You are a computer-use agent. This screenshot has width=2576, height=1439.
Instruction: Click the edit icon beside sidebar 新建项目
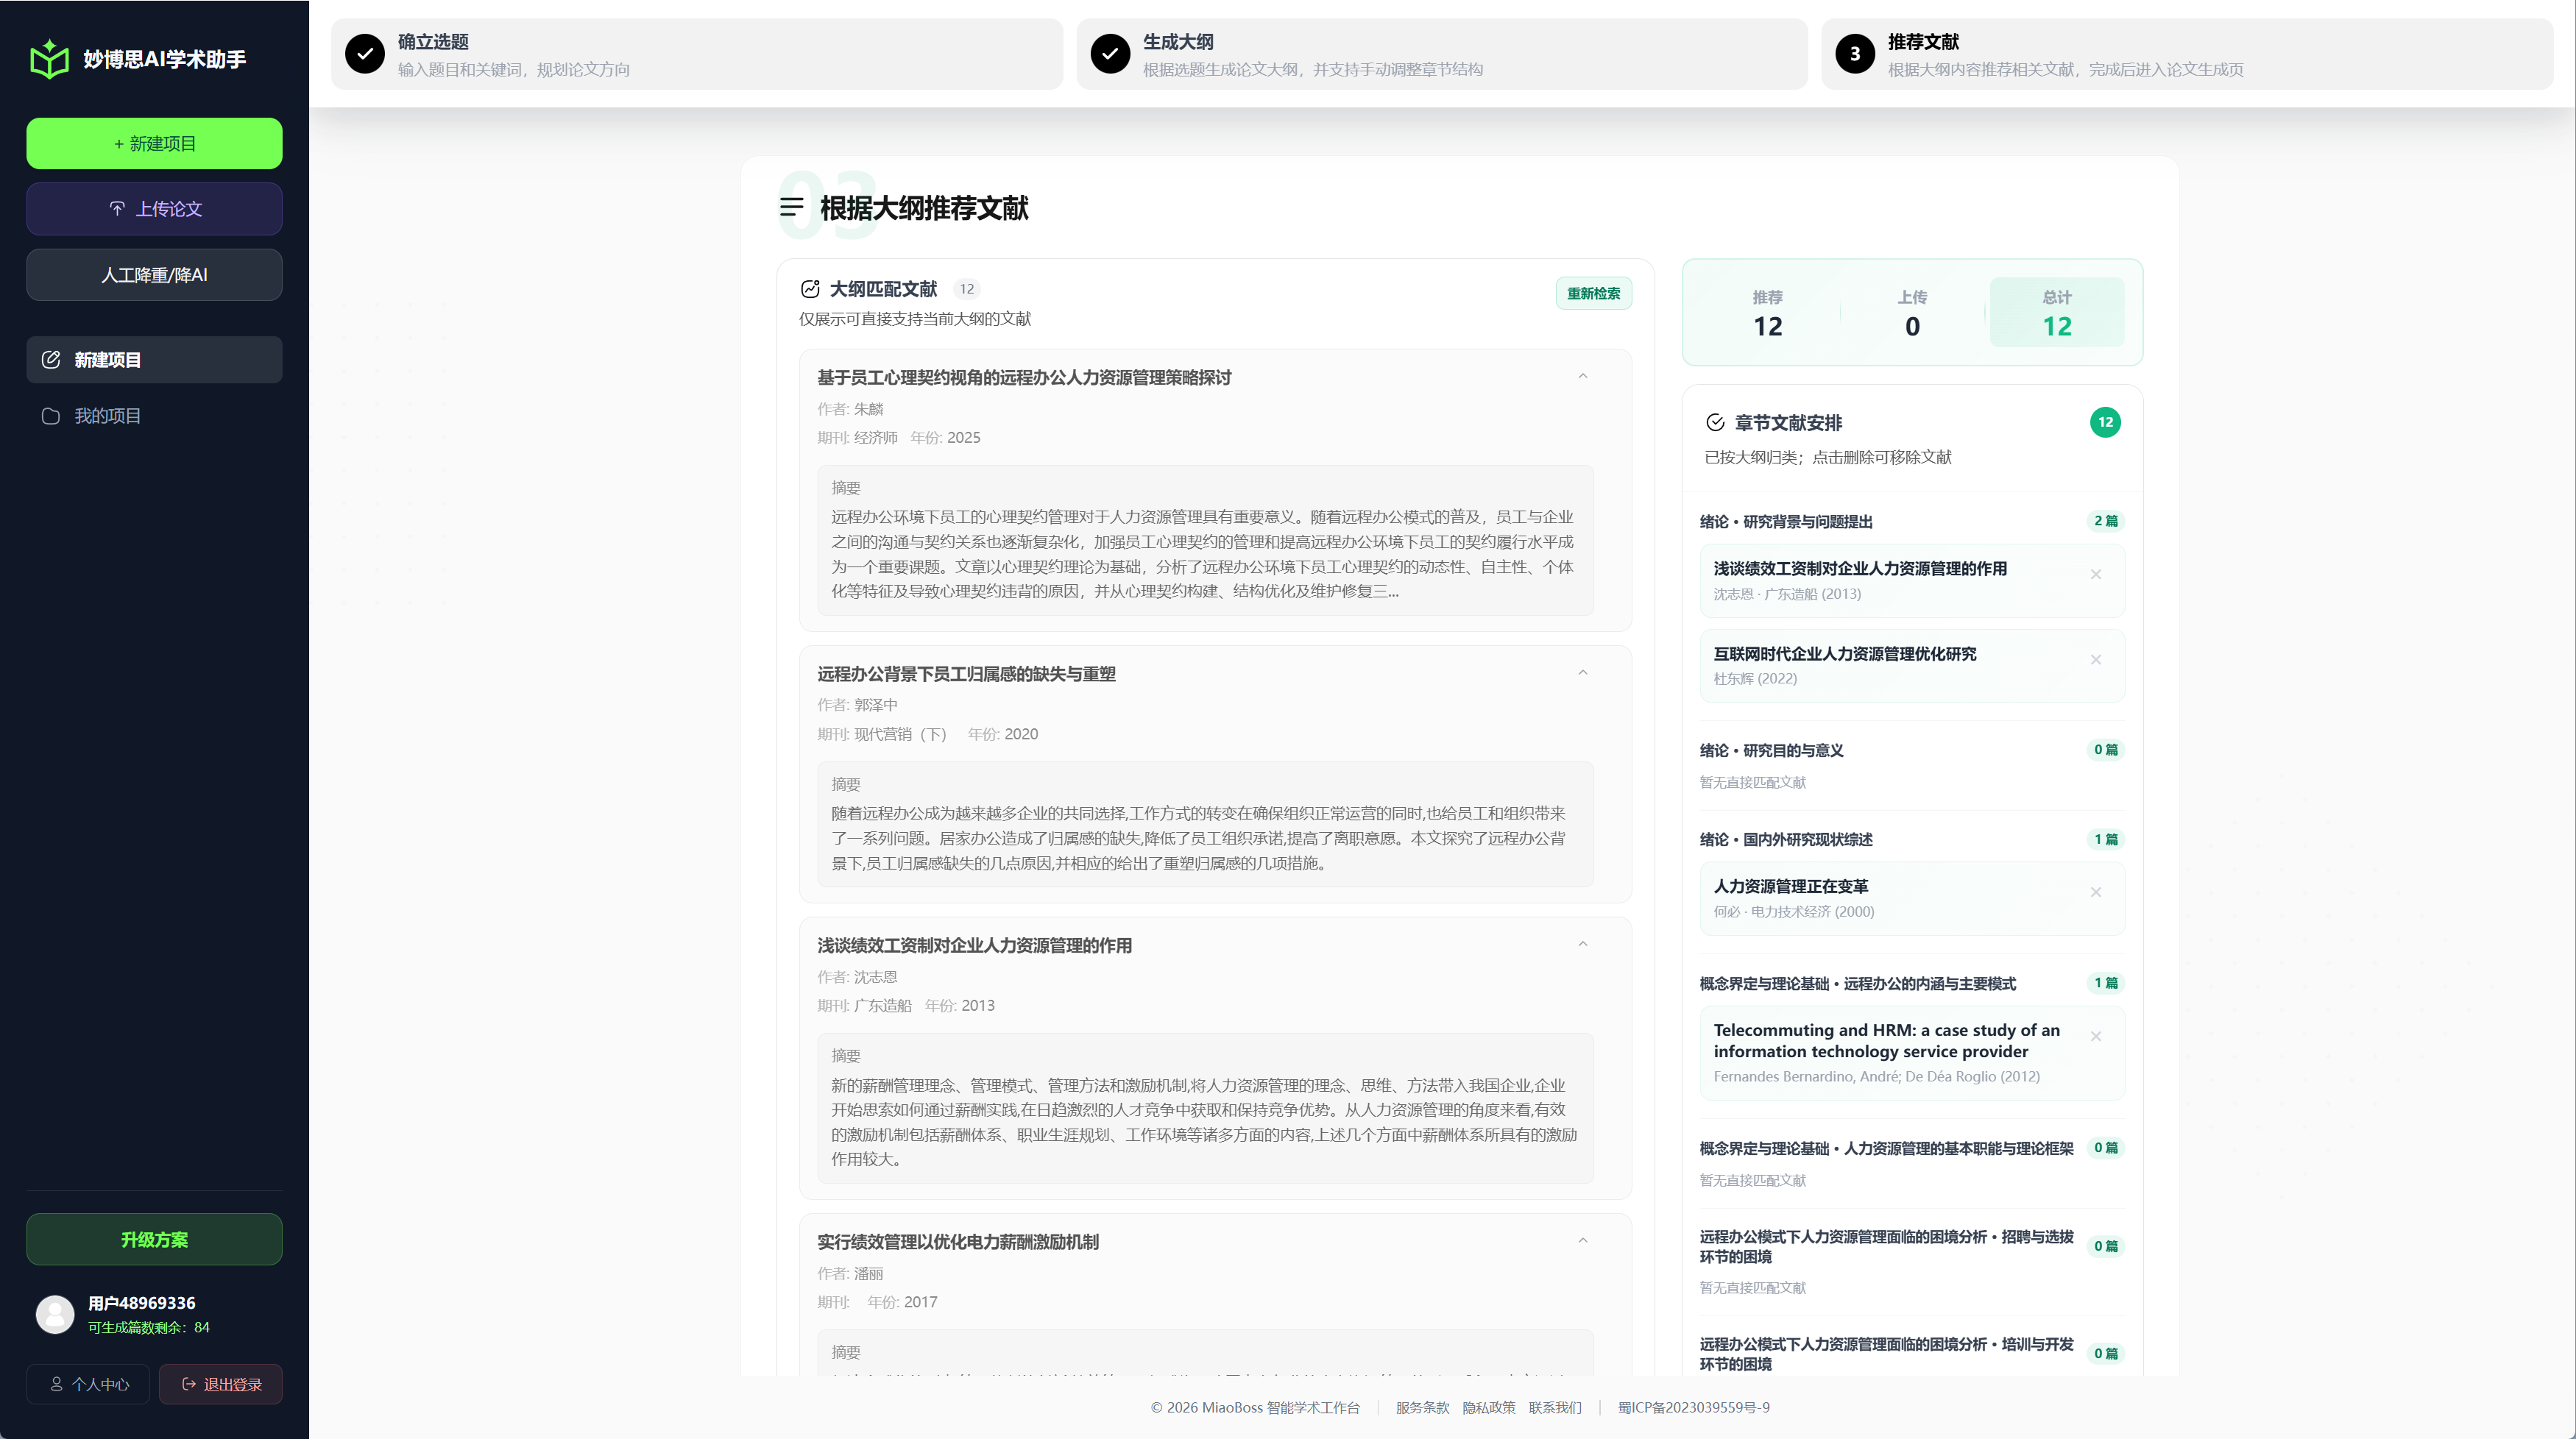point(51,360)
